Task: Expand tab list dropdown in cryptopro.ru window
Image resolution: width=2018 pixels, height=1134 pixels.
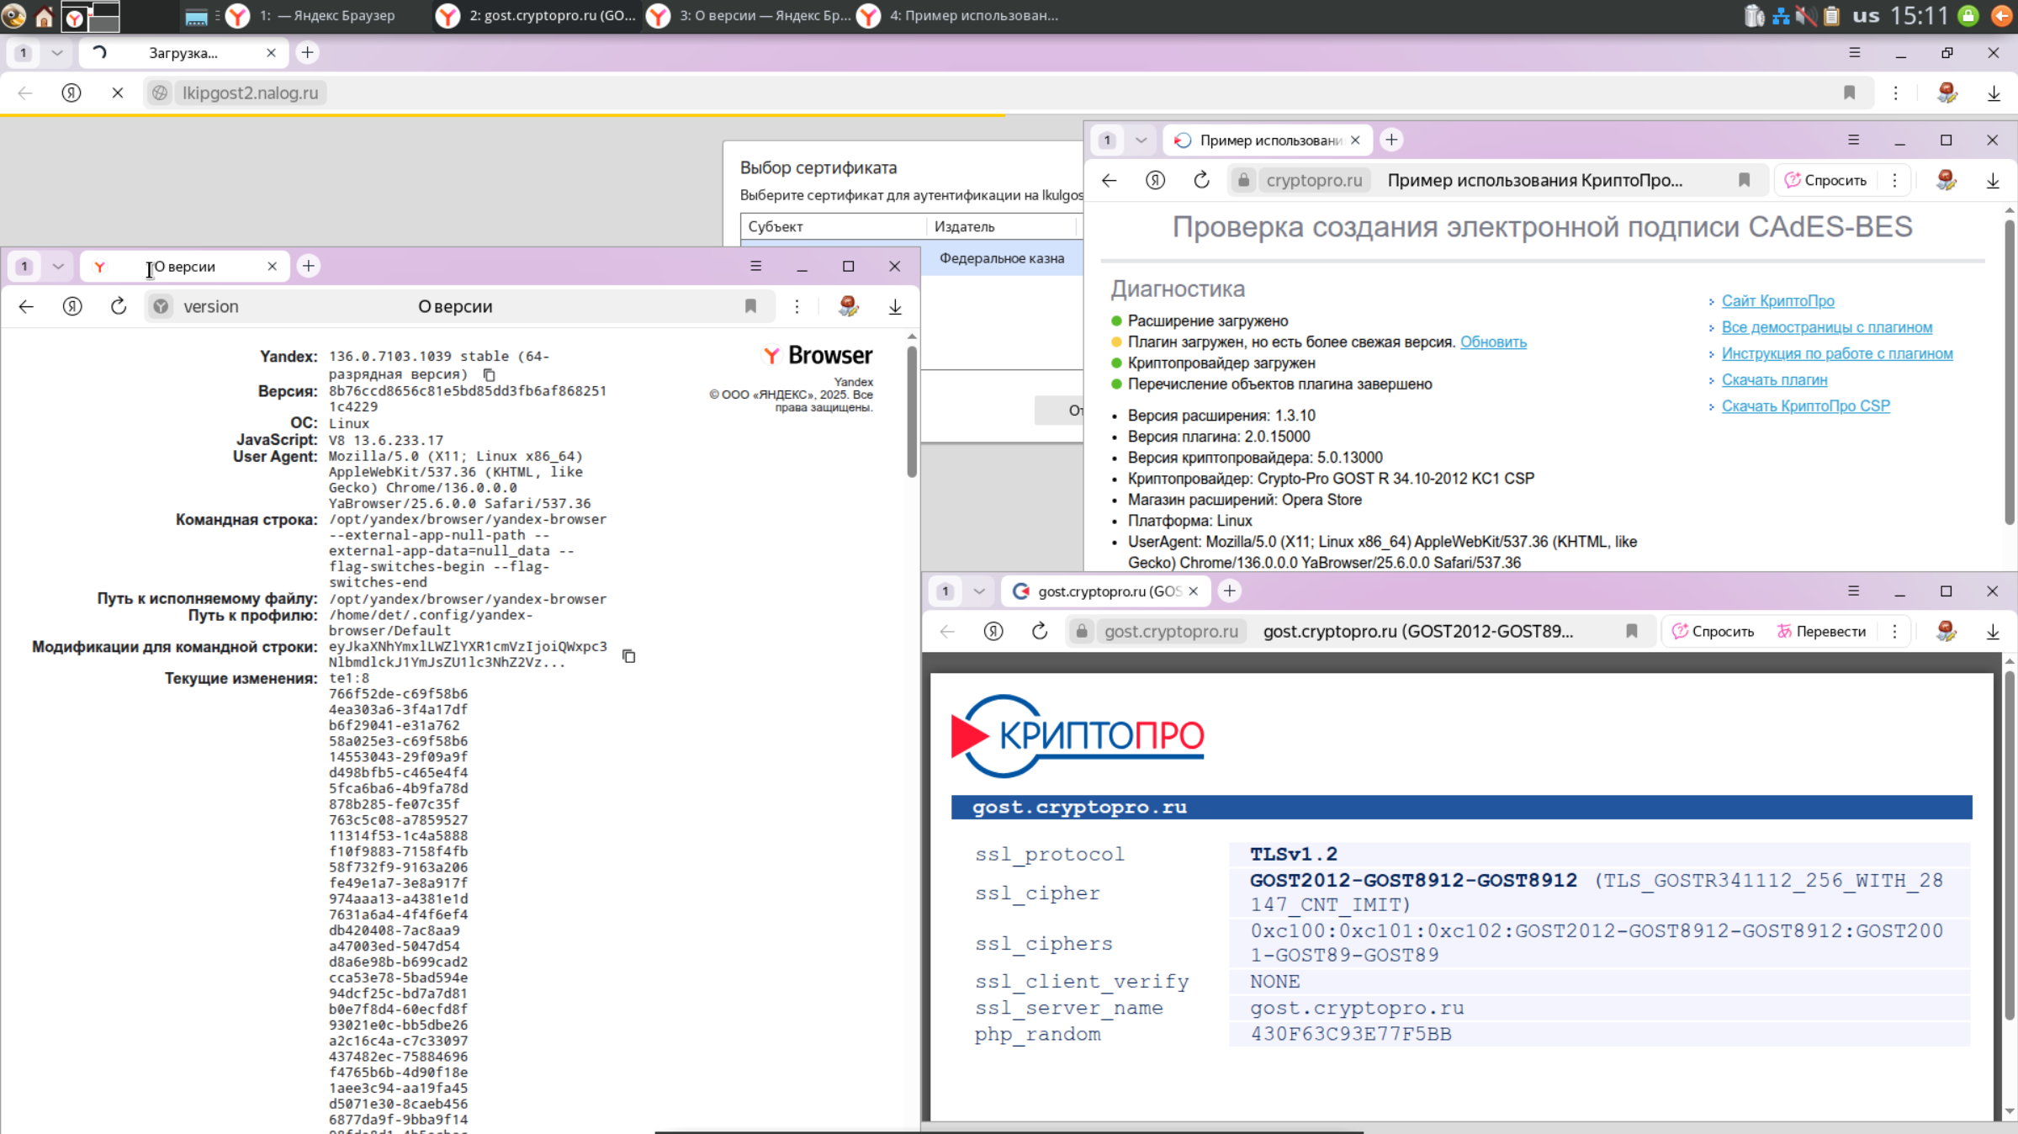Action: [1141, 140]
